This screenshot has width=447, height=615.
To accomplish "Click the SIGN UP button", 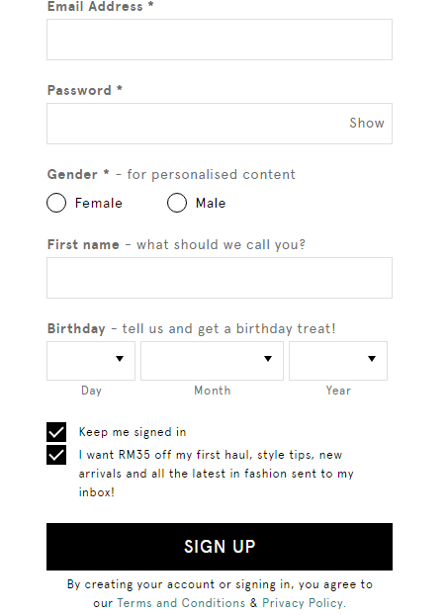I will 220,547.
